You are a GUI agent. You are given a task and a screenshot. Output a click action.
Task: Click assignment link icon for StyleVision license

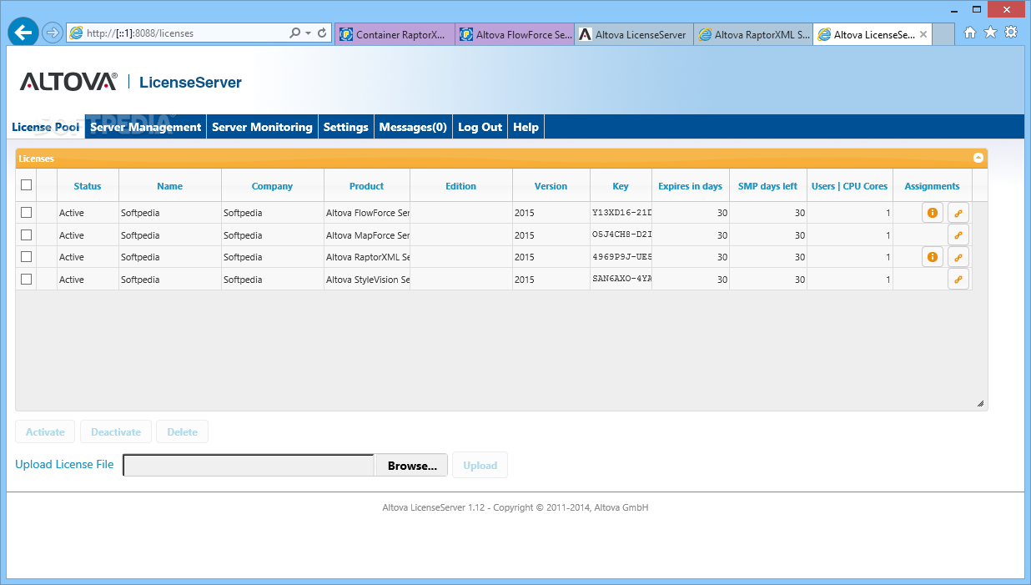tap(958, 280)
